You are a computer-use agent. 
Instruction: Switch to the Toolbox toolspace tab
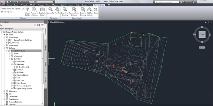pyautogui.click(x=45, y=80)
